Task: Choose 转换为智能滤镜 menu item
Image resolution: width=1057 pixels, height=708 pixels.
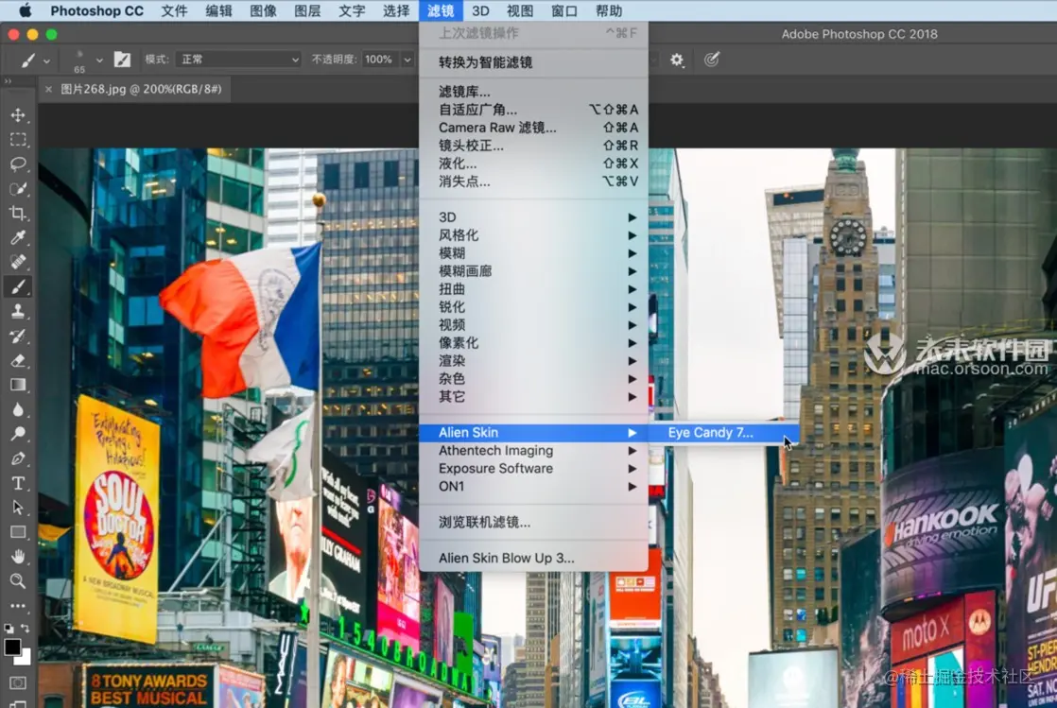Action: (x=533, y=62)
